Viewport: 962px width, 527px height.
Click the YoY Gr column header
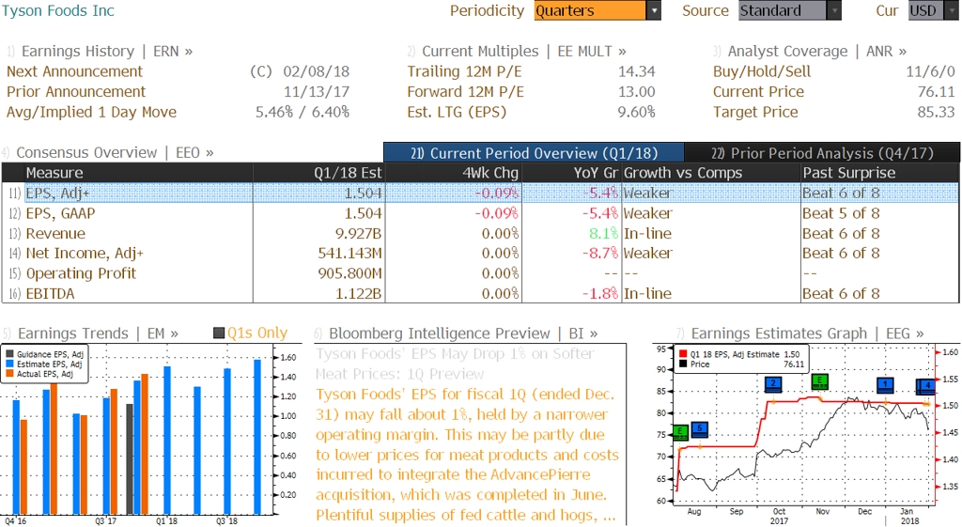[x=571, y=173]
